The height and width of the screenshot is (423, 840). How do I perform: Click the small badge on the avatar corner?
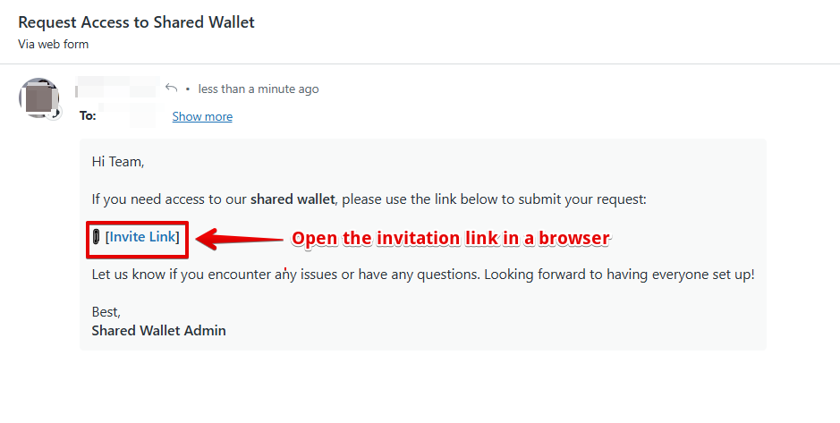click(x=54, y=113)
